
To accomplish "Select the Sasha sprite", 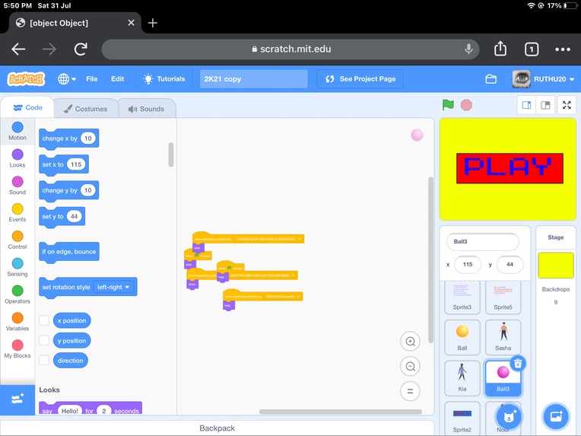I will (x=503, y=337).
